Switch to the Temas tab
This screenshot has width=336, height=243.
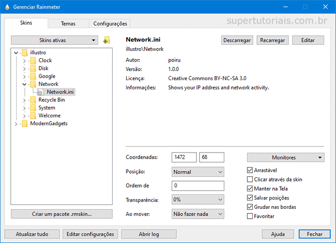pos(68,24)
